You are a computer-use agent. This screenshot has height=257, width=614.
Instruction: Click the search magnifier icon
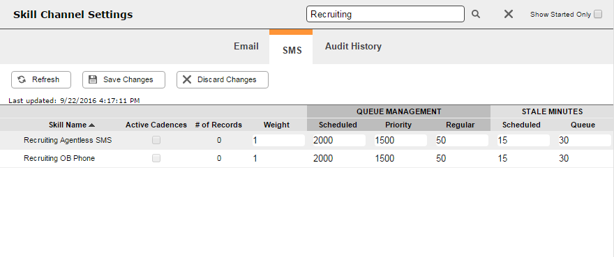475,15
